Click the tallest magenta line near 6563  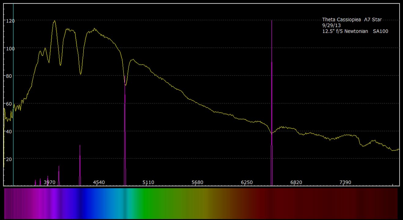pyautogui.click(x=271, y=92)
